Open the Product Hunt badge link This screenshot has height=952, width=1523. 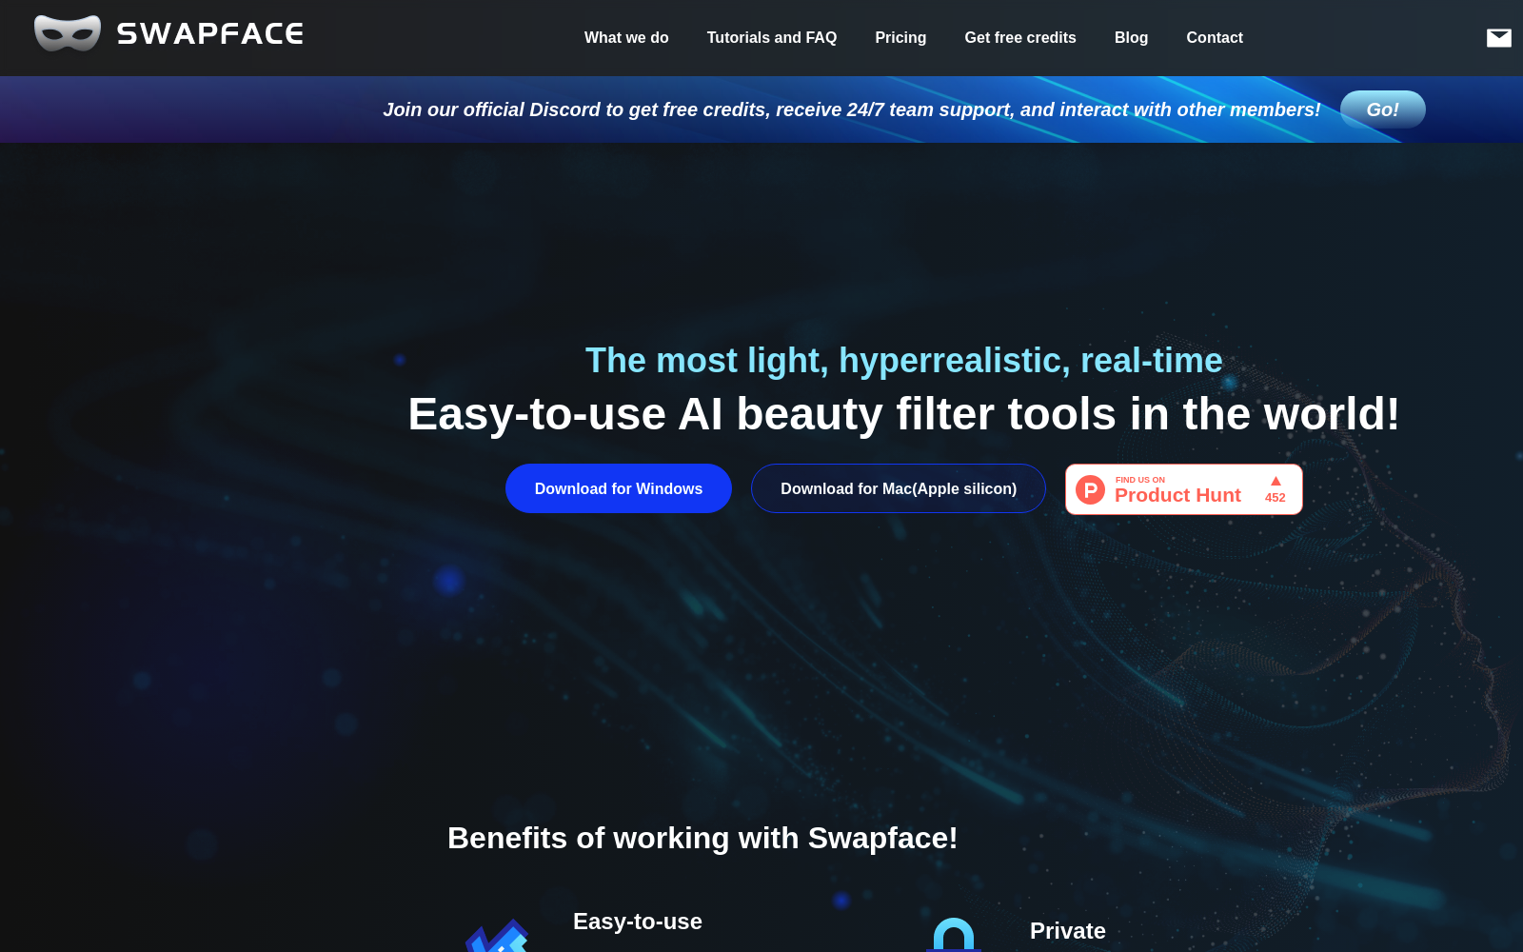point(1184,489)
